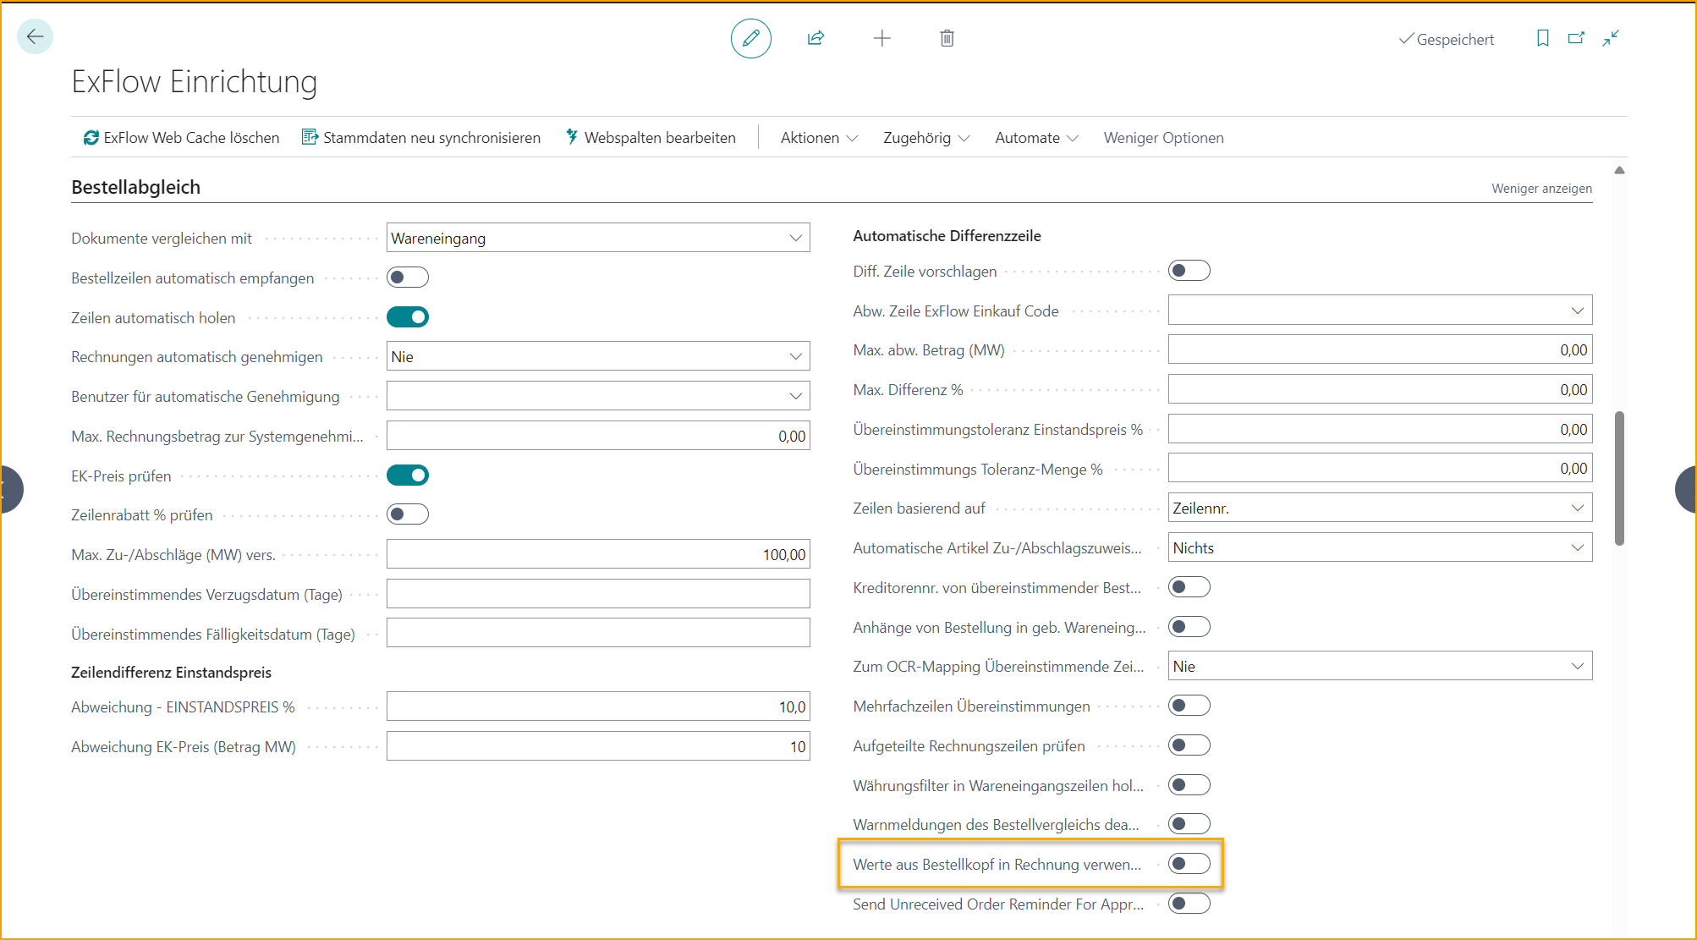The width and height of the screenshot is (1697, 940).
Task: Enable Aufgeteilte Rechnungszeilen prüfen
Action: click(1189, 745)
